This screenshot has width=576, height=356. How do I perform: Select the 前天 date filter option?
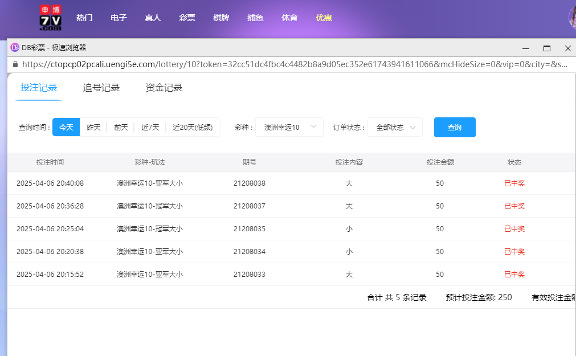pyautogui.click(x=121, y=127)
